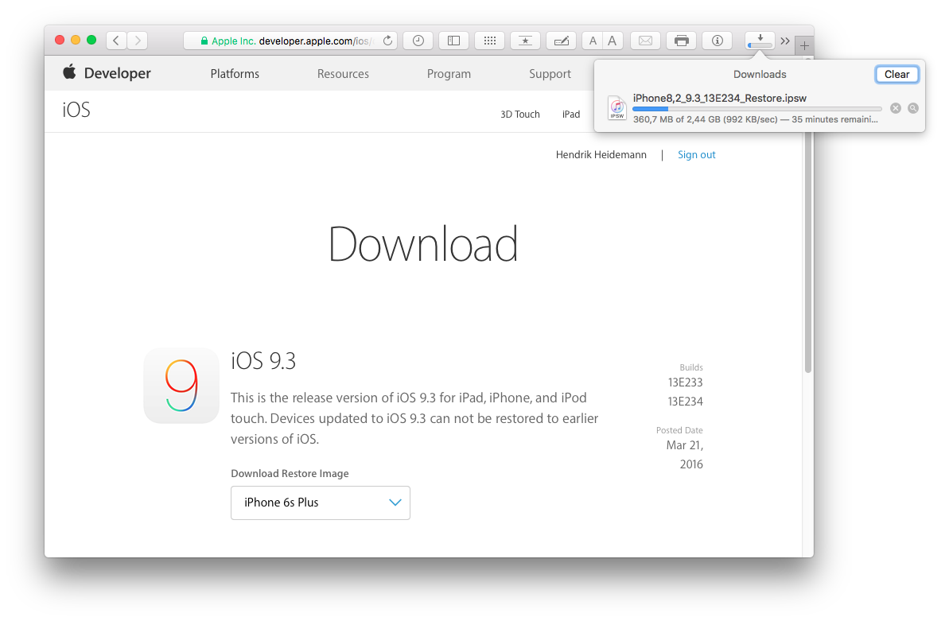The height and width of the screenshot is (621, 949).
Task: Open the bookmarks star toolbar icon
Action: (x=525, y=41)
